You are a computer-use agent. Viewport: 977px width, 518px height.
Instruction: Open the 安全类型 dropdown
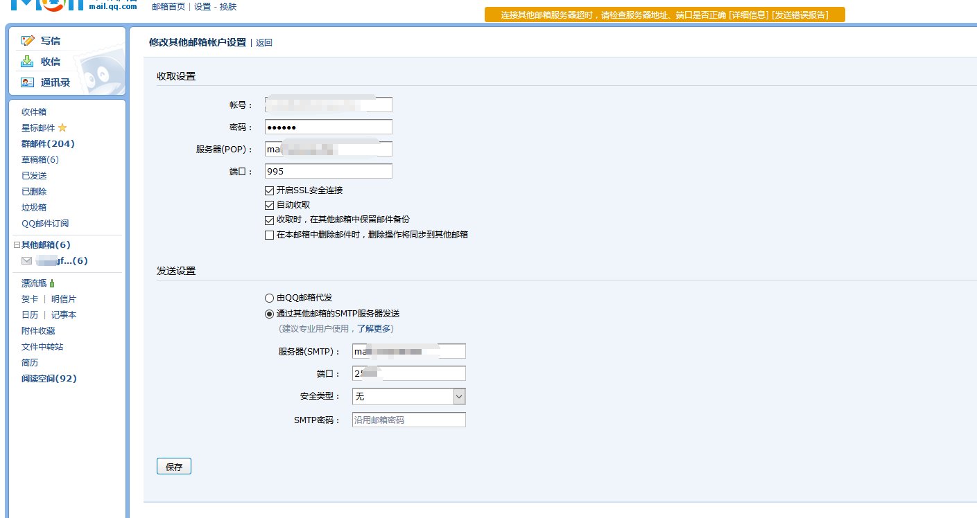(x=460, y=396)
